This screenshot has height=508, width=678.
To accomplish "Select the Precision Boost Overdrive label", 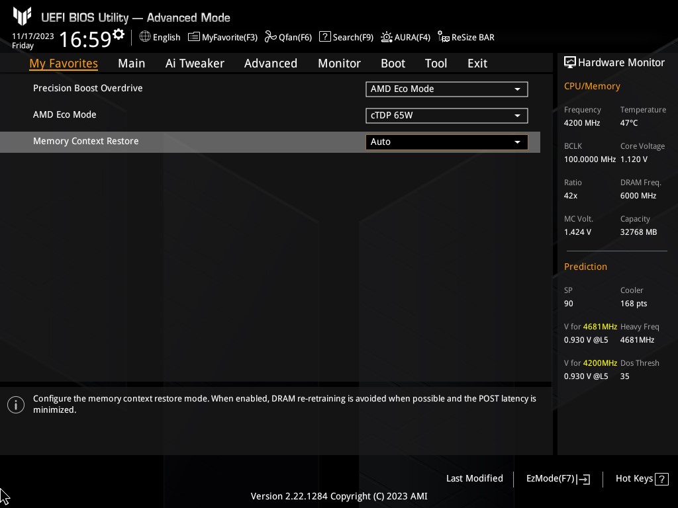I will 88,88.
